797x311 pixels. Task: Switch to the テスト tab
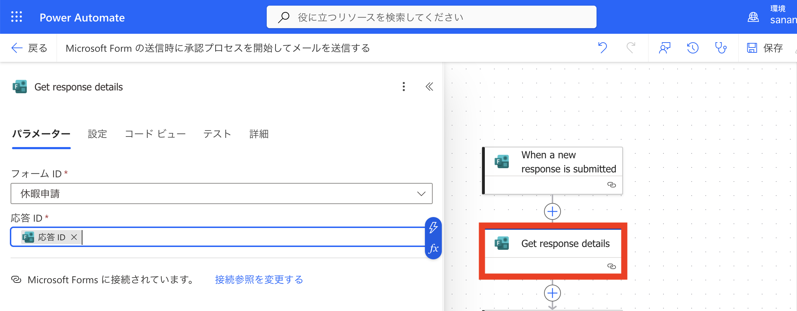coord(217,134)
